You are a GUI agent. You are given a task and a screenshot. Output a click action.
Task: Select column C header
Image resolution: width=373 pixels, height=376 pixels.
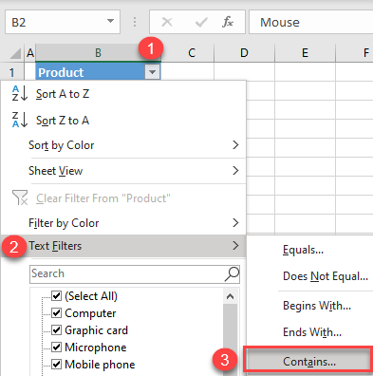click(192, 53)
